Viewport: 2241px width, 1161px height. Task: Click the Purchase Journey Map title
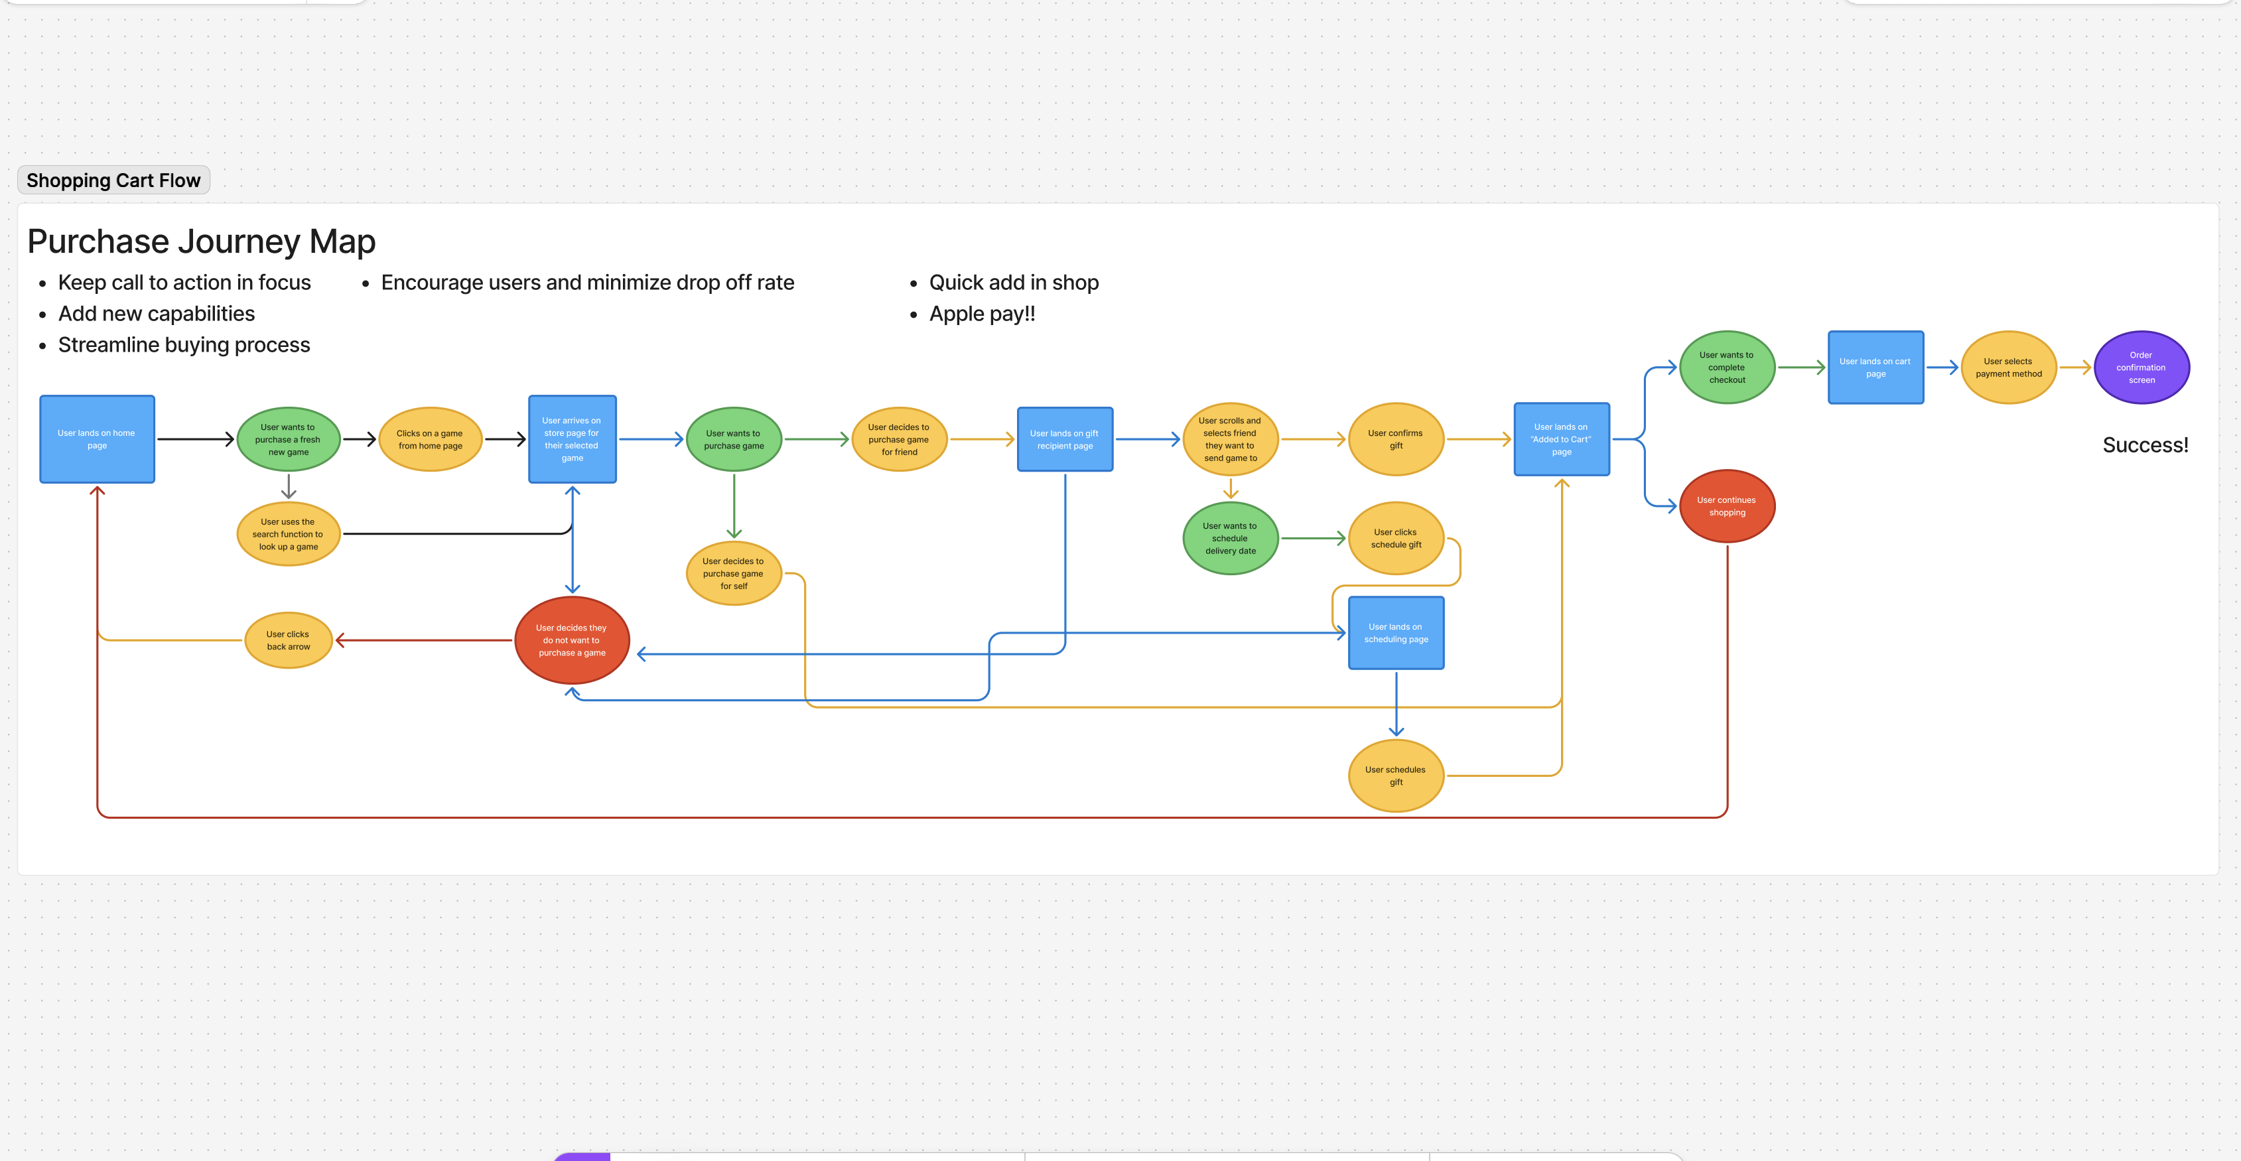pos(201,241)
